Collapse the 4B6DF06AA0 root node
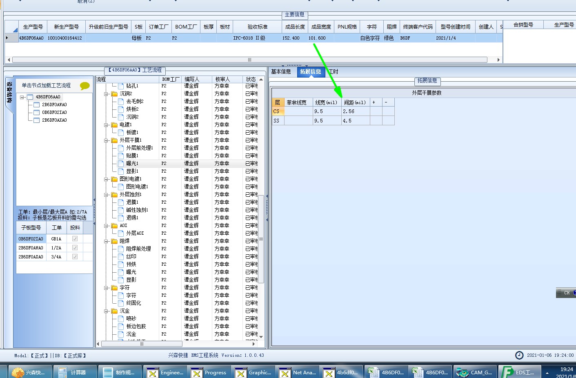The height and width of the screenshot is (378, 576). [x=22, y=97]
